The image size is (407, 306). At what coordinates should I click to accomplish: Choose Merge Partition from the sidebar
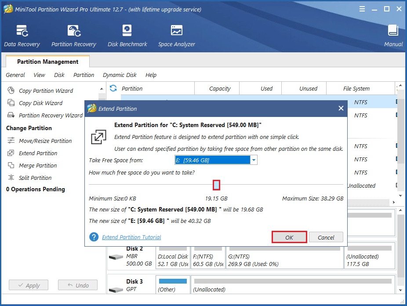[38, 165]
